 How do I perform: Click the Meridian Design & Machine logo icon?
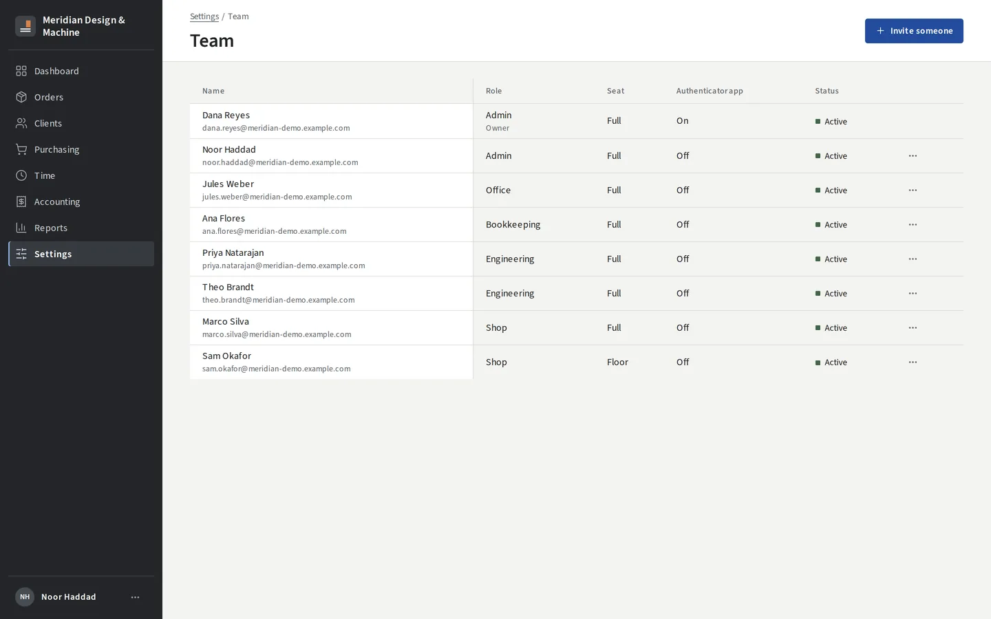point(25,26)
